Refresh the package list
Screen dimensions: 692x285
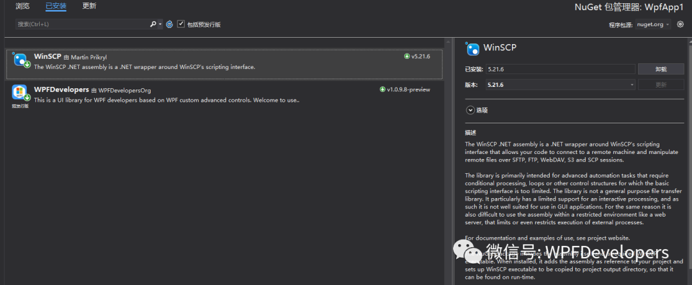[x=169, y=24]
